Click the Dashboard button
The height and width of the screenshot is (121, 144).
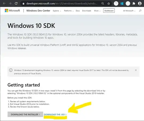(109, 11)
